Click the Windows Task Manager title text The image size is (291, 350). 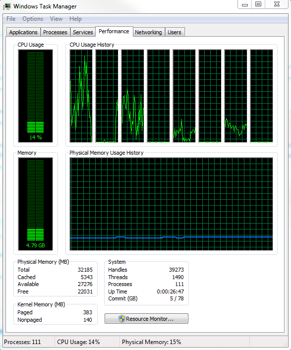pyautogui.click(x=45, y=6)
